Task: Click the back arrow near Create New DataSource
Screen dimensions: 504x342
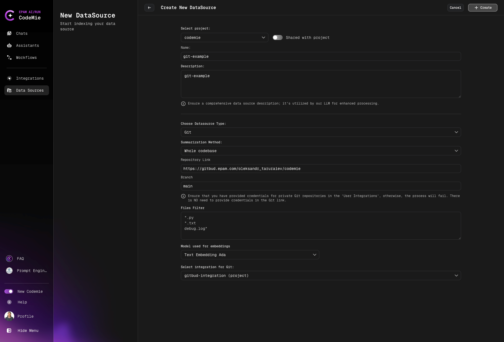Action: tap(149, 8)
